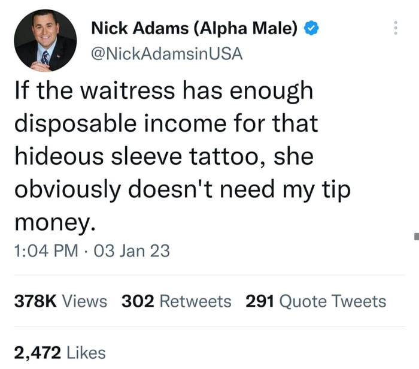Click the word 'money.' ending the tweet
The height and width of the screenshot is (369, 419).
tap(55, 222)
